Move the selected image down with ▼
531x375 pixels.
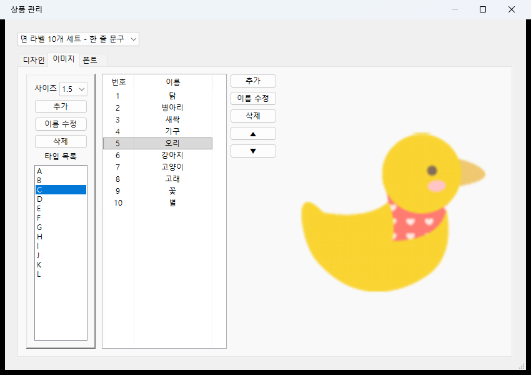tap(253, 151)
